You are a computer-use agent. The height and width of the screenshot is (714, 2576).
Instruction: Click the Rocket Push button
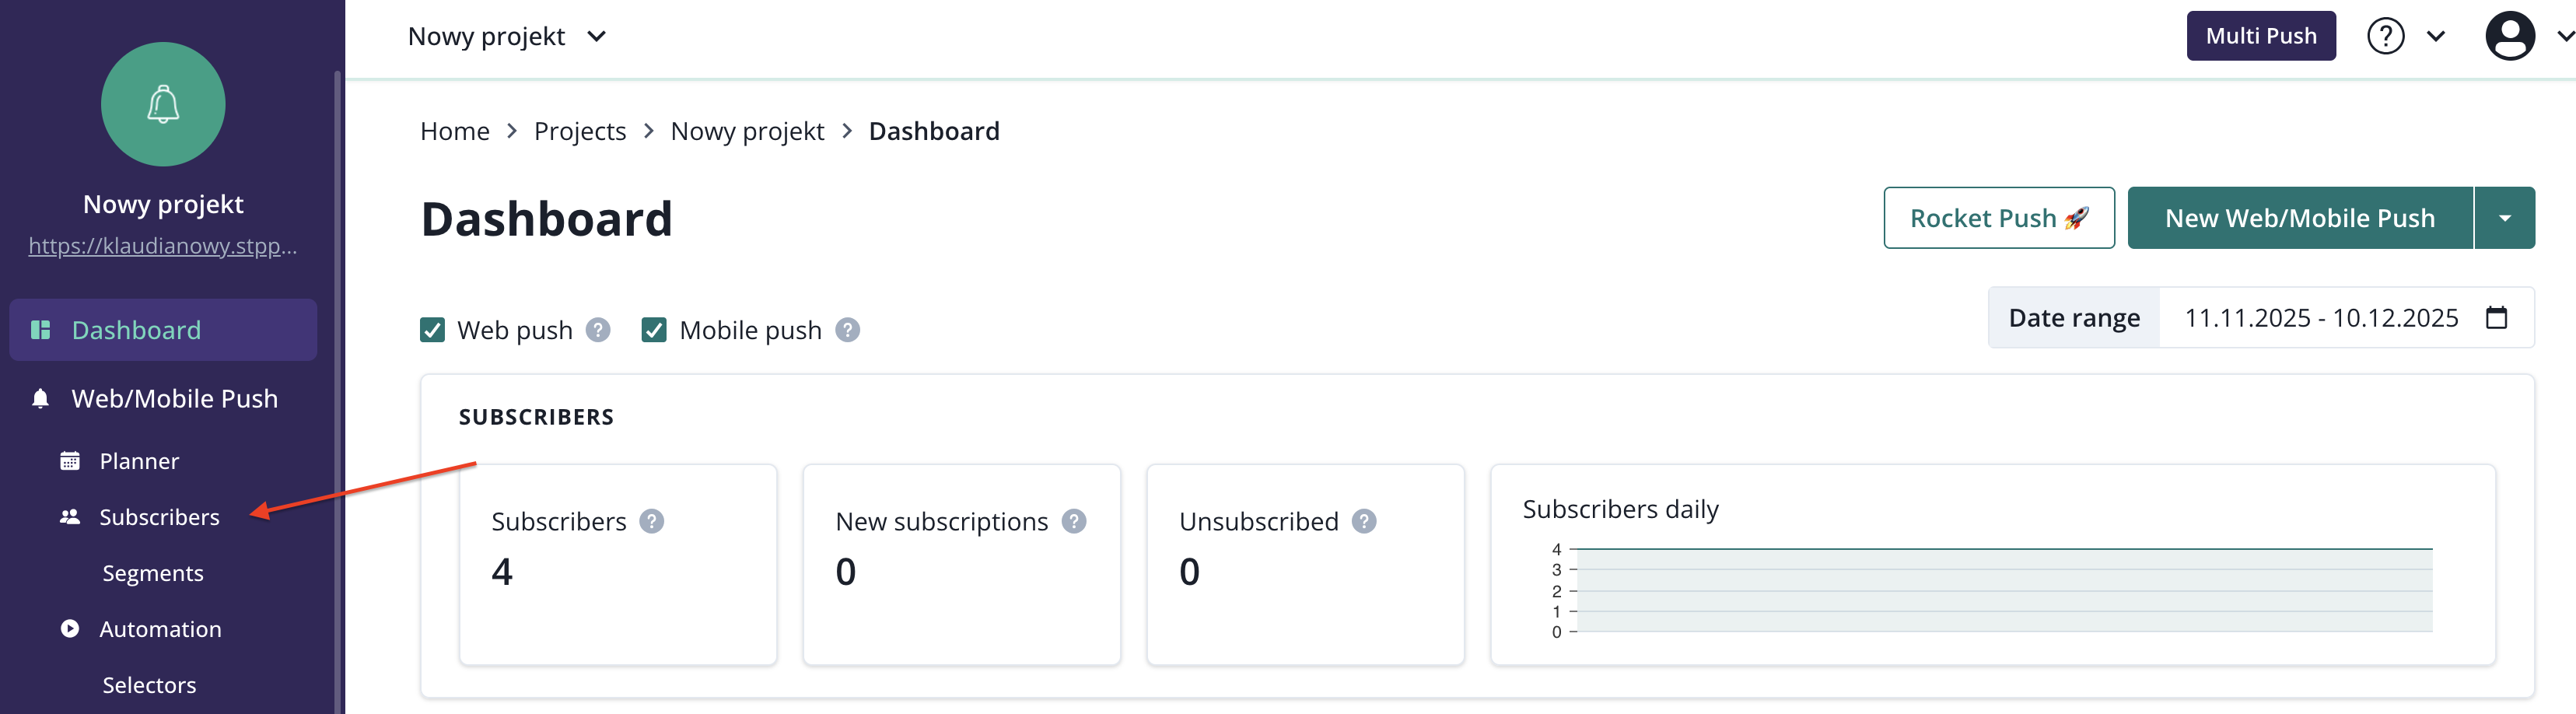(1998, 218)
